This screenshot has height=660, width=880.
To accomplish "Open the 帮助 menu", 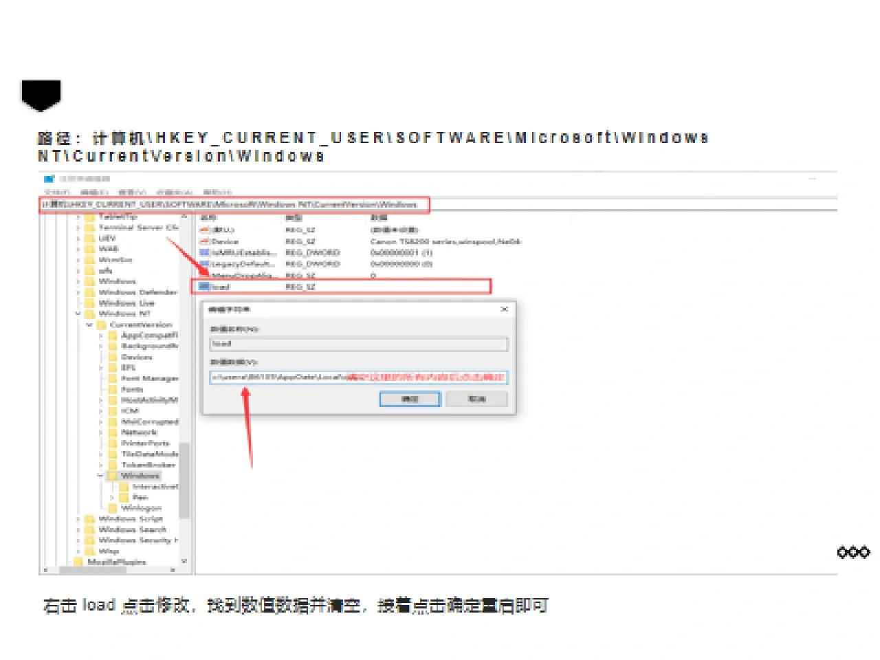I will [217, 192].
